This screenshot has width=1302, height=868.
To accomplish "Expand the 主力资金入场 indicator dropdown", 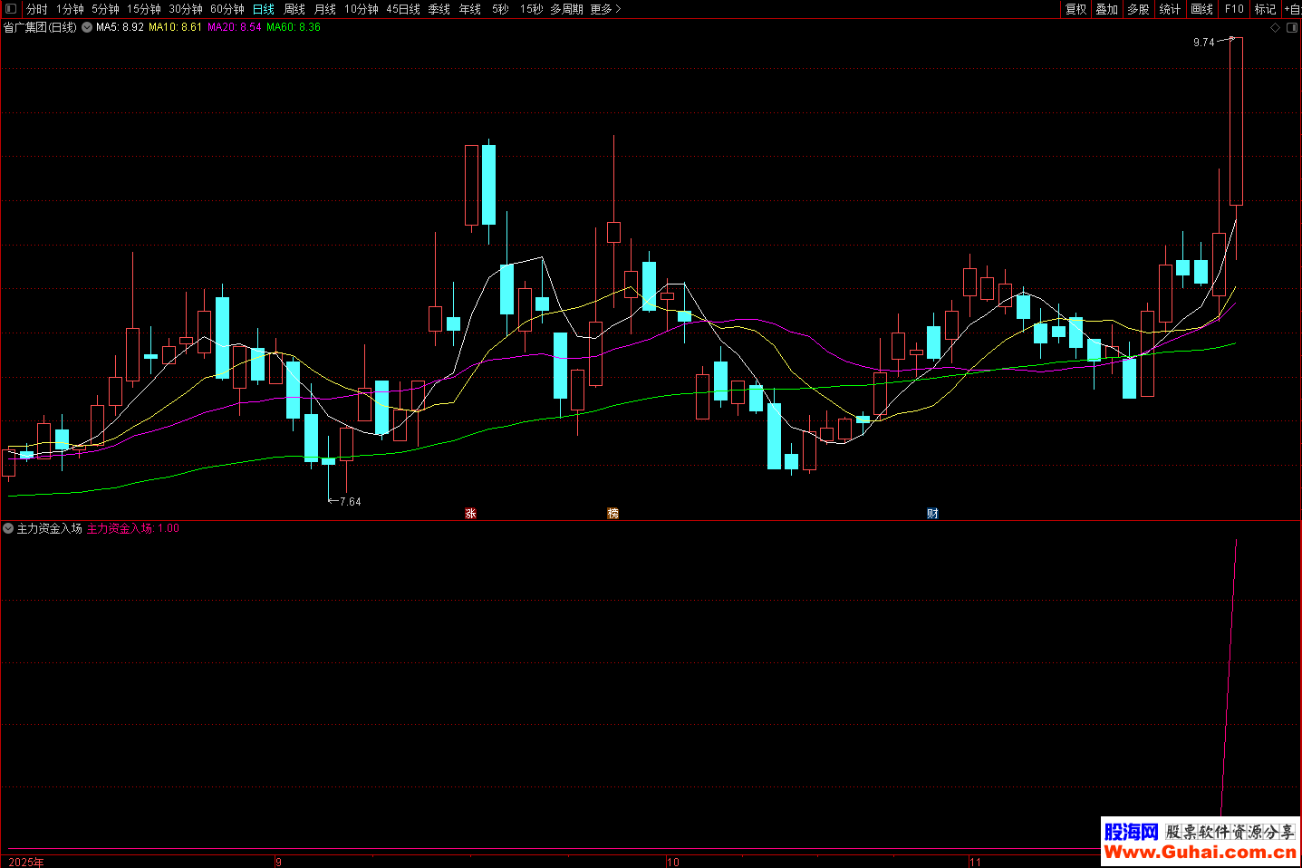I will [8, 528].
